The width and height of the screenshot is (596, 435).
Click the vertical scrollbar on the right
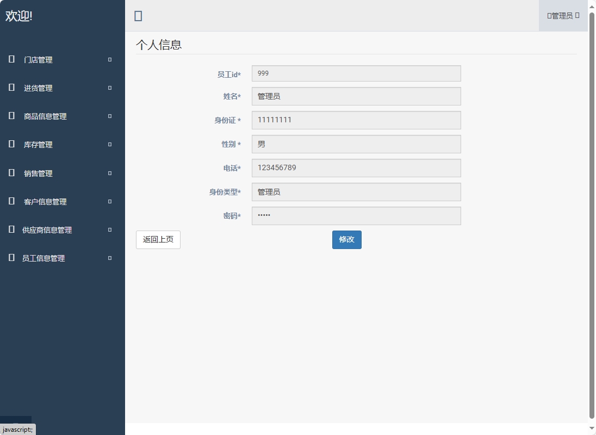pyautogui.click(x=592, y=217)
